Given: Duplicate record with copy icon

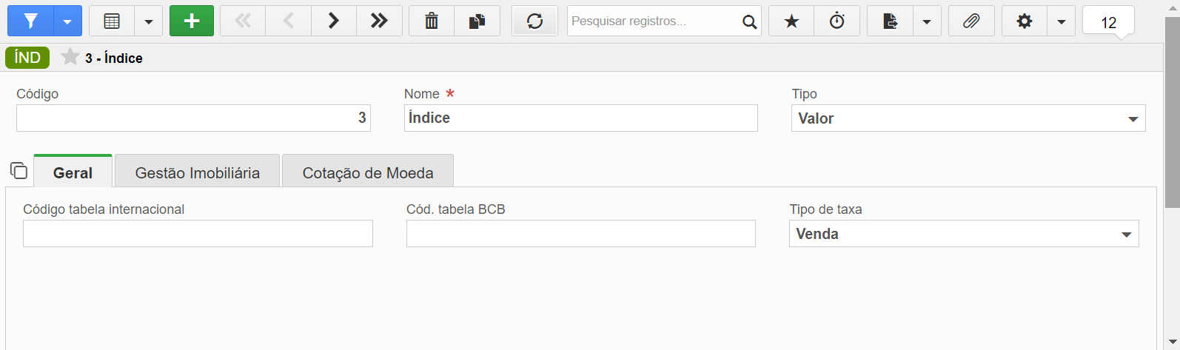Looking at the screenshot, I should point(477,21).
